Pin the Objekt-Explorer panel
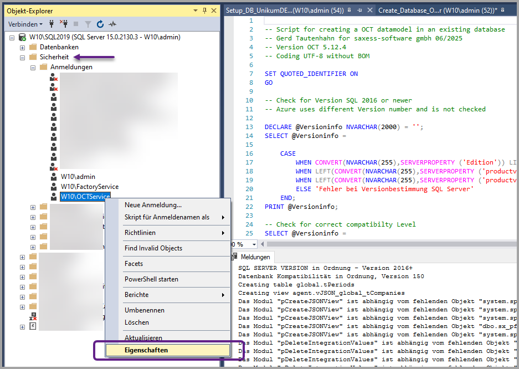519x369 pixels. click(x=204, y=11)
